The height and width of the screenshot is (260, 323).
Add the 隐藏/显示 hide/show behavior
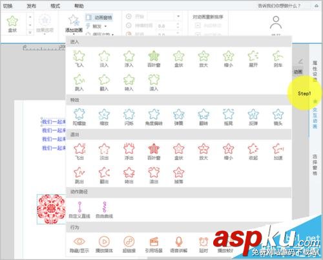point(79,245)
